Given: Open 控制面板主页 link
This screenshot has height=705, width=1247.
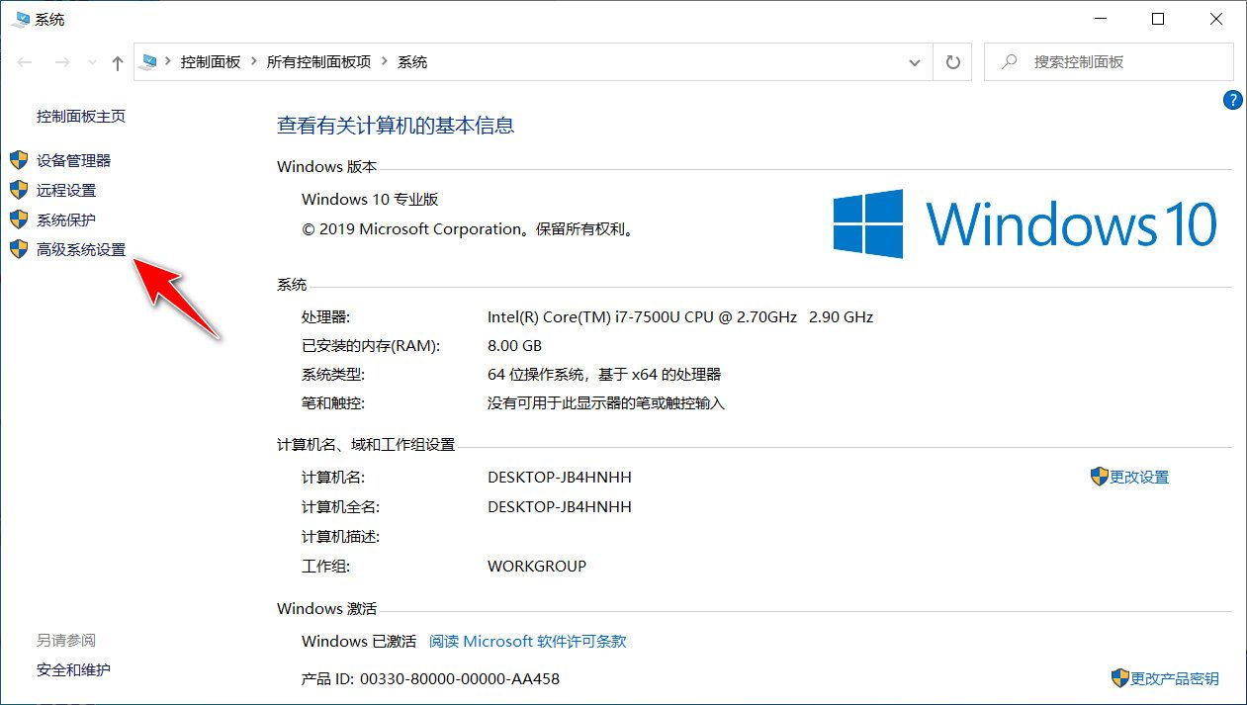Looking at the screenshot, I should coord(81,116).
